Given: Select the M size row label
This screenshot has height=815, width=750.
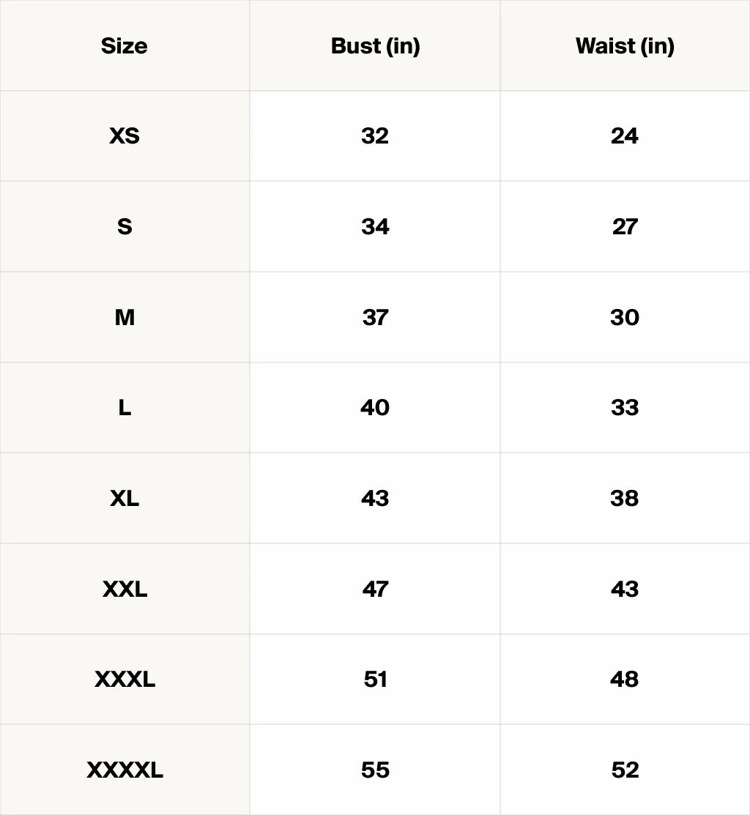Looking at the screenshot, I should point(125,317).
